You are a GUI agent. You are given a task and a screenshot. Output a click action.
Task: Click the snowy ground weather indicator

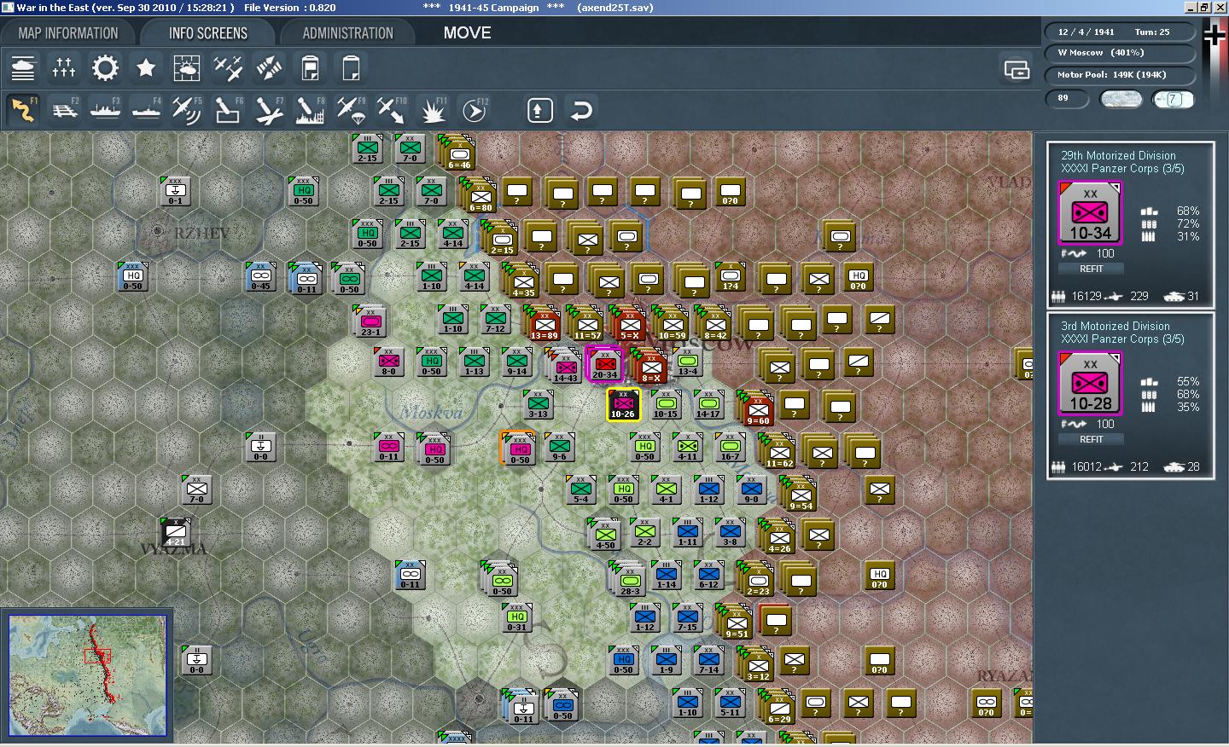click(x=1121, y=99)
